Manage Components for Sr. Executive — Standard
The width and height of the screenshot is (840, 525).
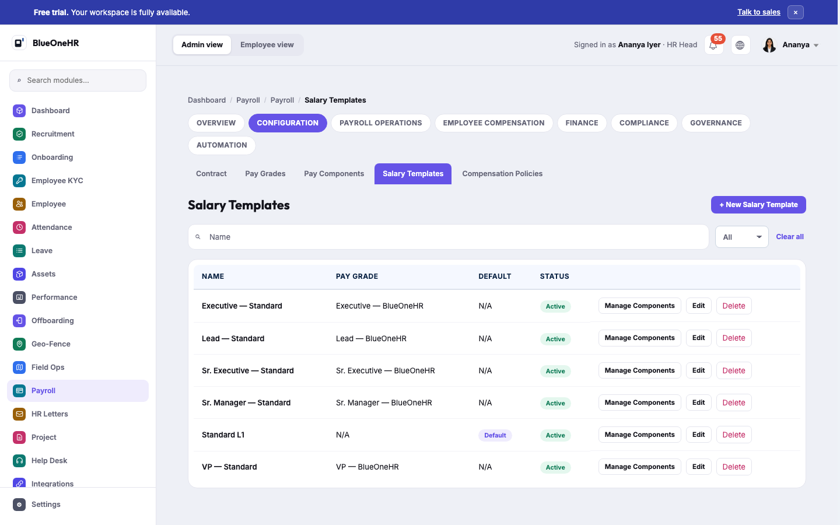(639, 370)
